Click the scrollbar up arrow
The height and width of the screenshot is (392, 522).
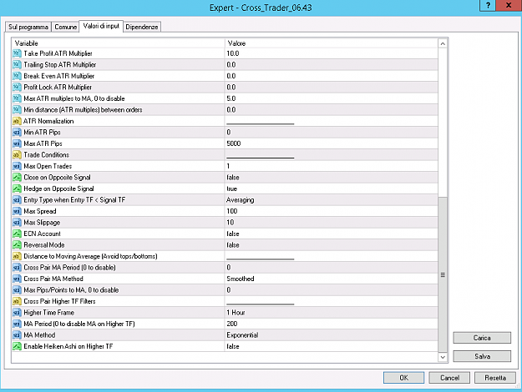(x=443, y=43)
